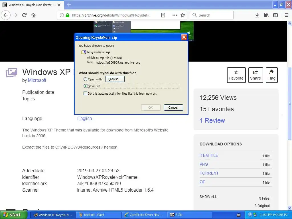Switch to Certificate Error taskbar item

coord(144,215)
